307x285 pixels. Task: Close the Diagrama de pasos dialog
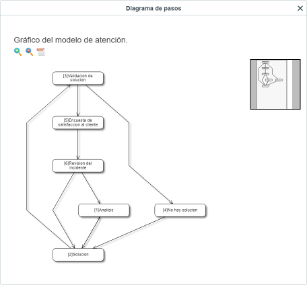click(300, 8)
